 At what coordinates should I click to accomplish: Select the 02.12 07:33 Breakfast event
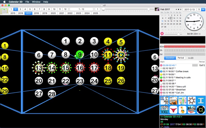tap(183, 90)
